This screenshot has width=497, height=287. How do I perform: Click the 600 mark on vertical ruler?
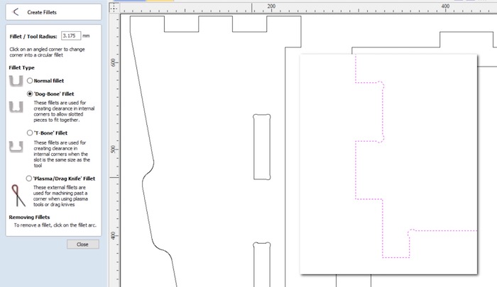pyautogui.click(x=113, y=62)
